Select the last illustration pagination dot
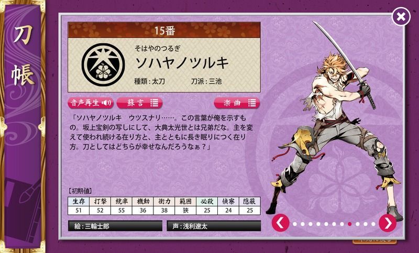419x253 pixels. [x=373, y=224]
